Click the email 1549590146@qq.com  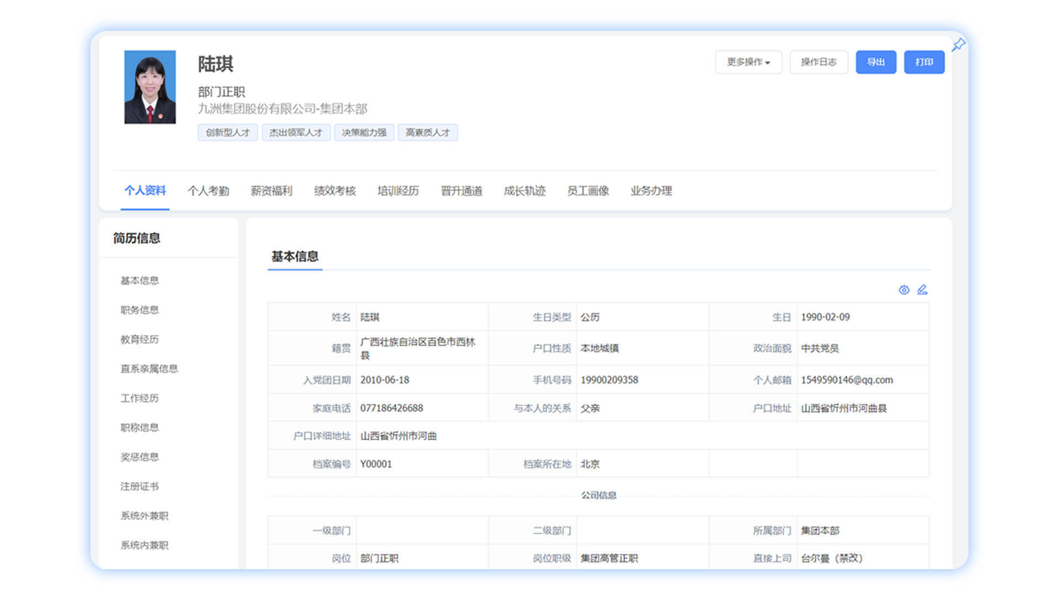point(847,380)
